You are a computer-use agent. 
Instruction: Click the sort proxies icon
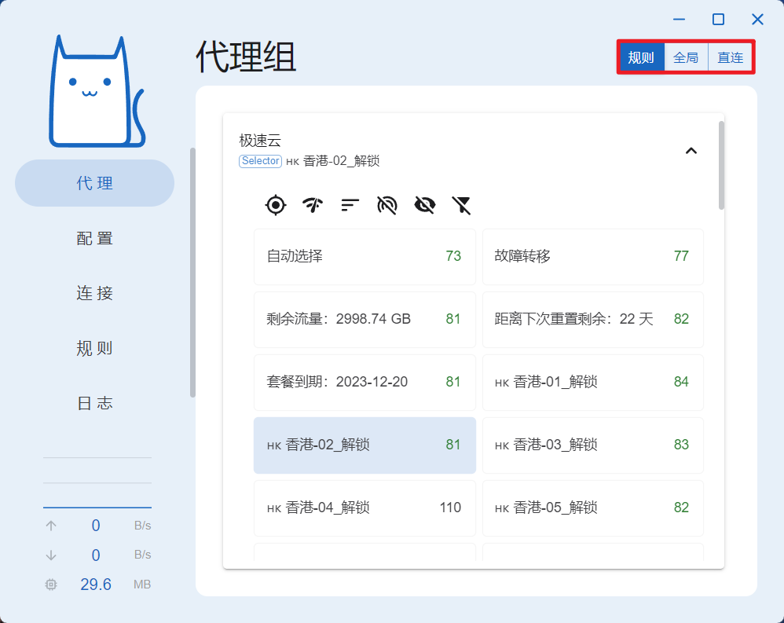click(x=350, y=205)
